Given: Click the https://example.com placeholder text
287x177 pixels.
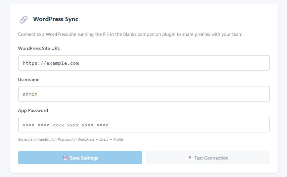Looking at the screenshot, I should tap(51, 63).
